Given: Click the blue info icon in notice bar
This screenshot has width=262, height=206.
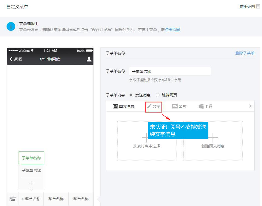Looking at the screenshot, I should [x=11, y=26].
